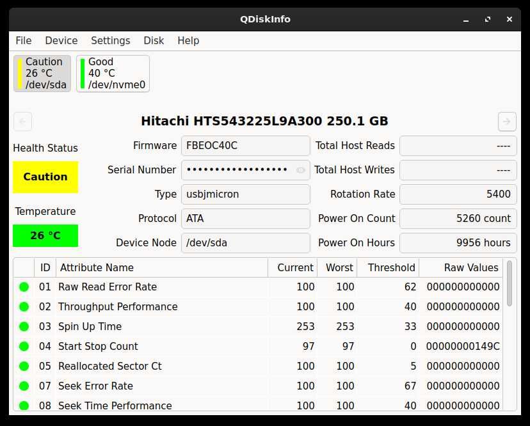Click the green 26 °C temperature box
The height and width of the screenshot is (426, 530).
(x=45, y=235)
